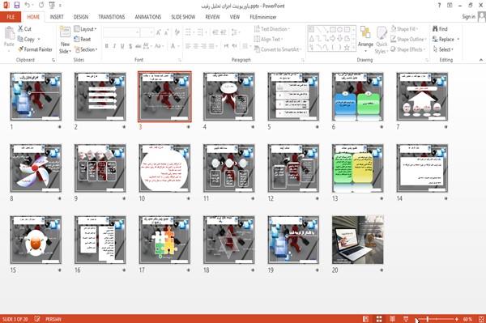Screen dimensions: 486x323
Task: Toggle Bold formatting
Action: pyautogui.click(x=107, y=46)
